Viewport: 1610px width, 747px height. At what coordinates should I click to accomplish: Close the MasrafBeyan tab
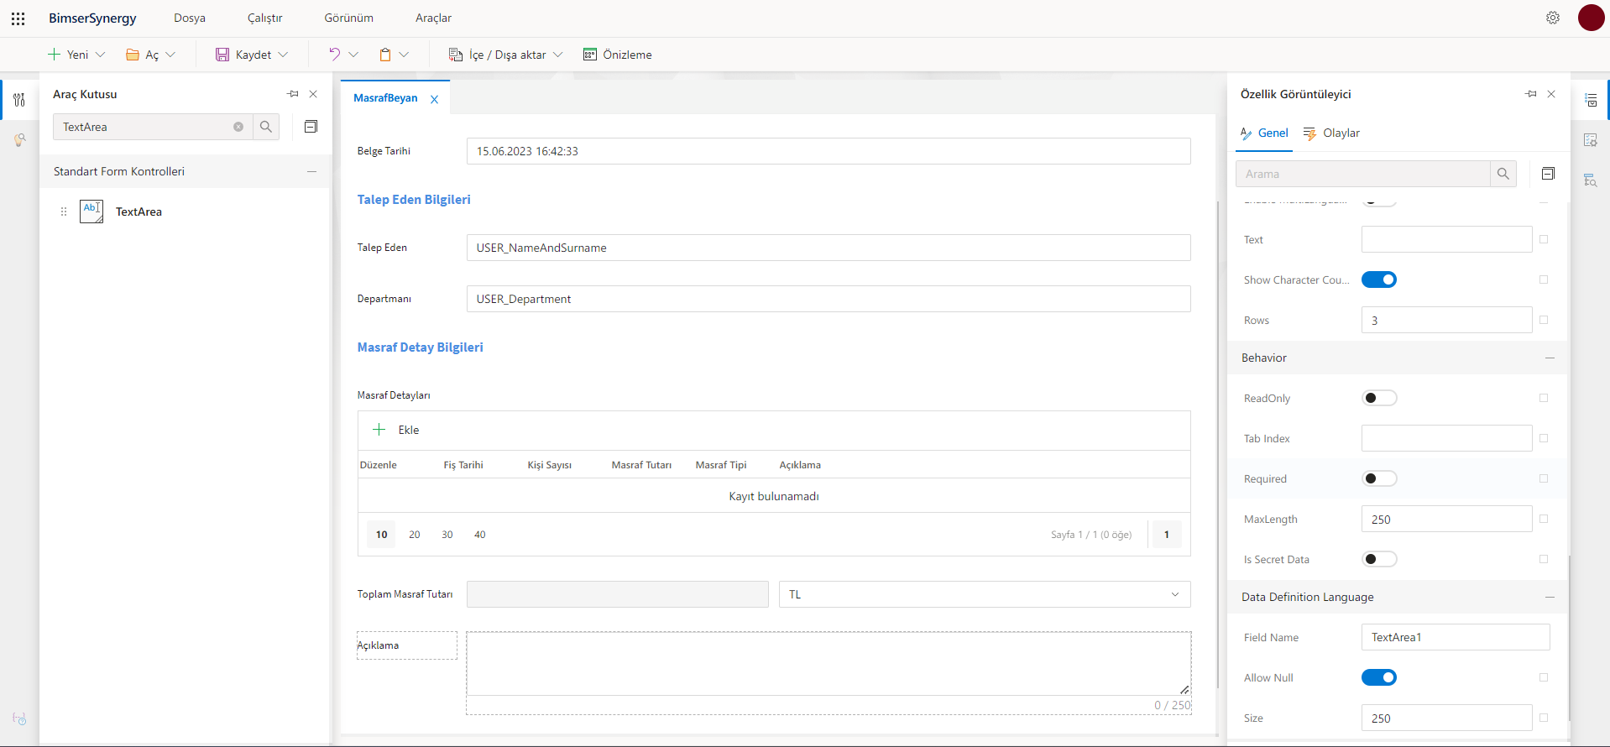[434, 99]
